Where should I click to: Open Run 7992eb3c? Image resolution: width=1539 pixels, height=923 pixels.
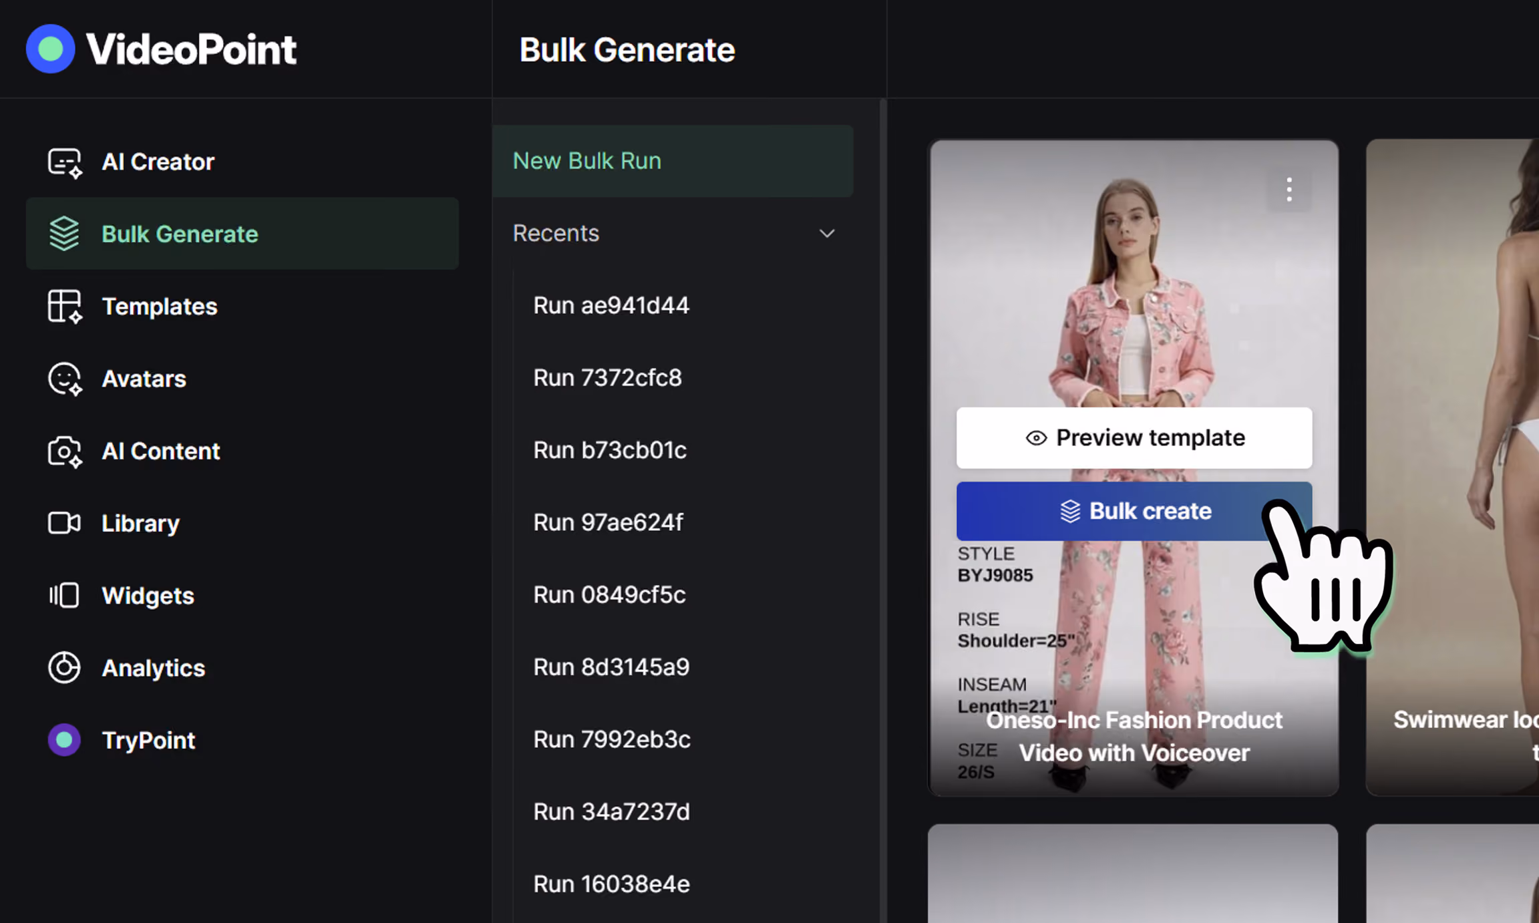[x=611, y=739]
